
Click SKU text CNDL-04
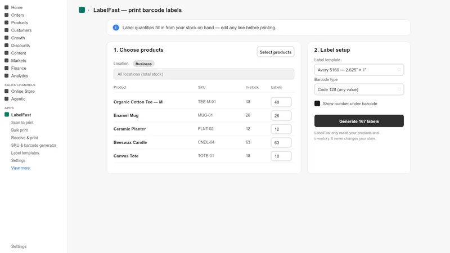click(206, 142)
